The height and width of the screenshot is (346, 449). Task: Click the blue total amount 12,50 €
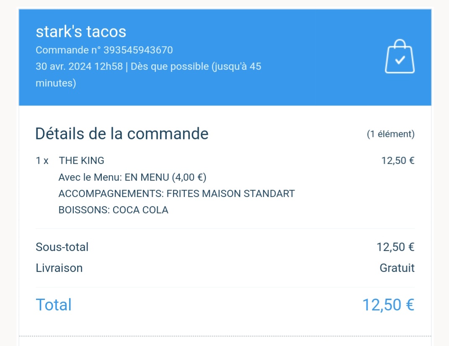tap(388, 305)
